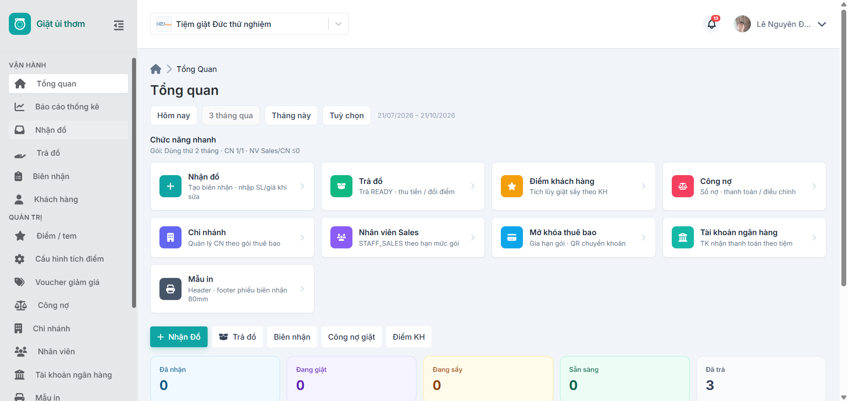This screenshot has height=401, width=848.
Task: Click the user avatar photo
Action: (742, 24)
